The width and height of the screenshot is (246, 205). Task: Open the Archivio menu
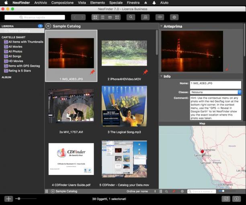click(41, 3)
